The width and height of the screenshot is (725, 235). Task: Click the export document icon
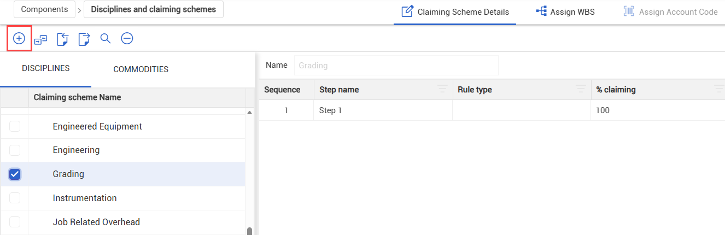tap(84, 39)
